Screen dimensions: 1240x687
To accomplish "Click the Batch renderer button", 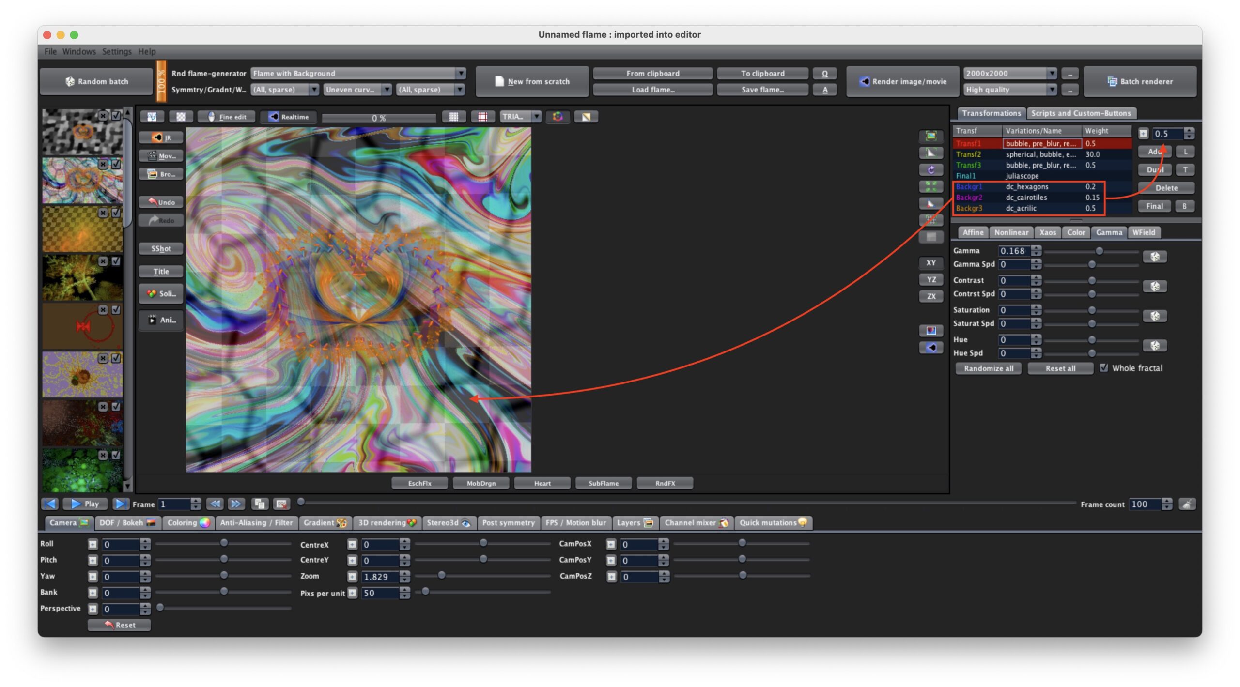I will click(1140, 81).
